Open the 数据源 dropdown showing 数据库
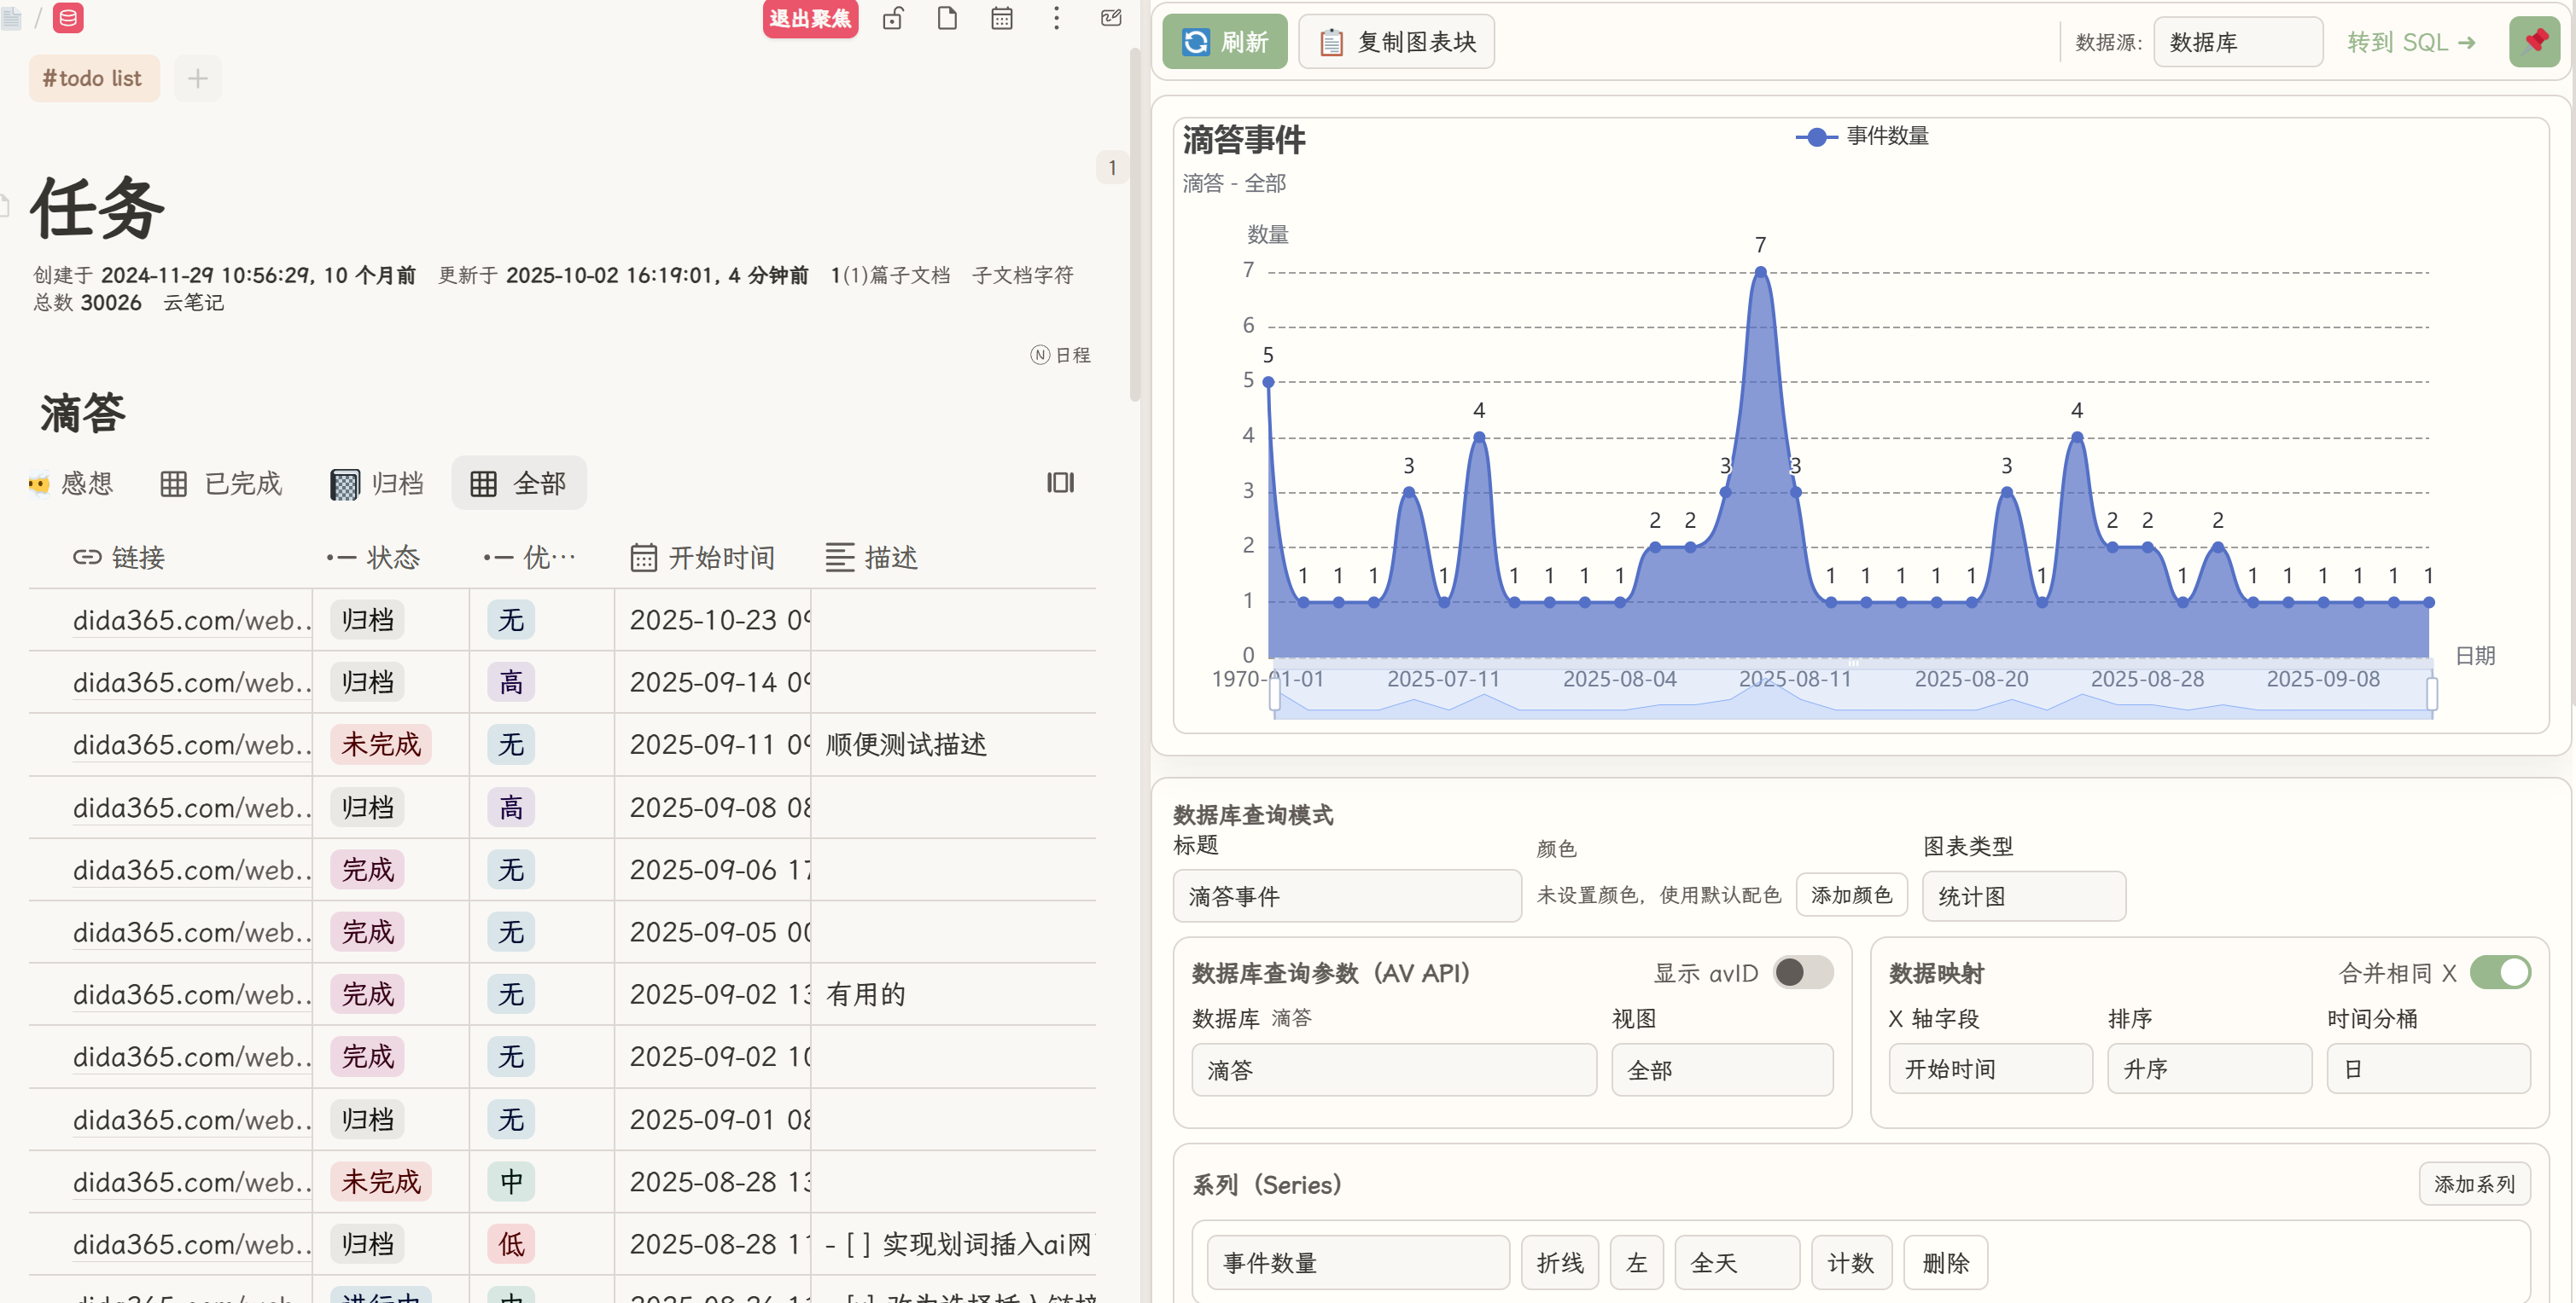Screen dimensions: 2576x1303 tap(2237, 42)
